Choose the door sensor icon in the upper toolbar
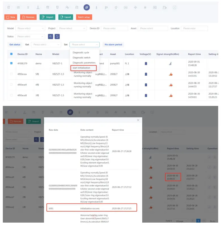Viewport: 221px width, 226px height. pyautogui.click(x=58, y=7)
